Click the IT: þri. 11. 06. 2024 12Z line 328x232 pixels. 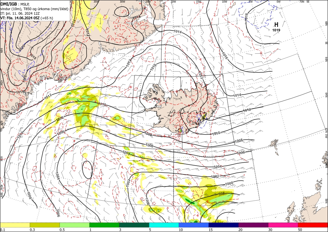20,13
